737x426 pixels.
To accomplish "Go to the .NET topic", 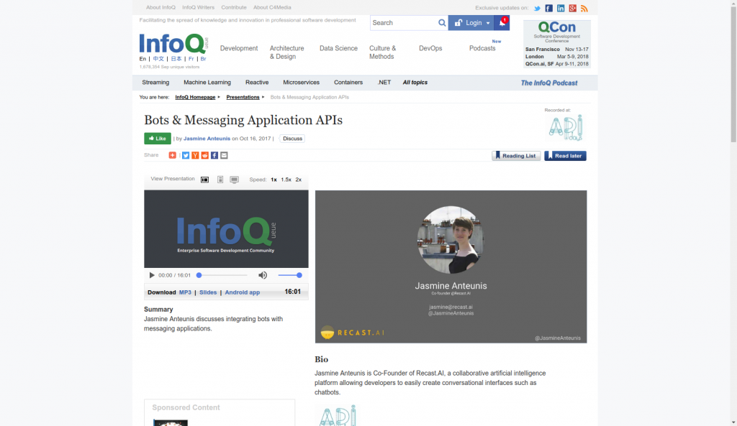I will (384, 83).
